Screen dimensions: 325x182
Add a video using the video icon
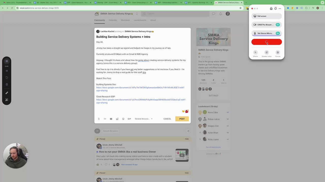point(111,119)
